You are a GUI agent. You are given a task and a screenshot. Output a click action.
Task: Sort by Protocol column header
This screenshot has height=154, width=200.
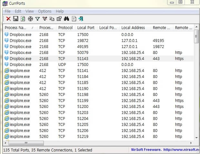[66, 27]
